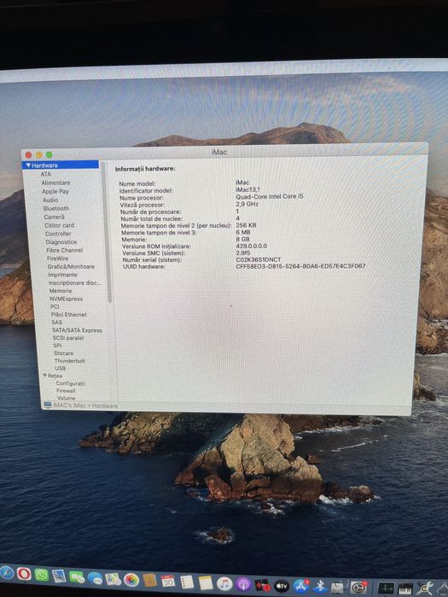Select FireWire in the sidebar
Screen dimensions: 448x597
[58, 258]
